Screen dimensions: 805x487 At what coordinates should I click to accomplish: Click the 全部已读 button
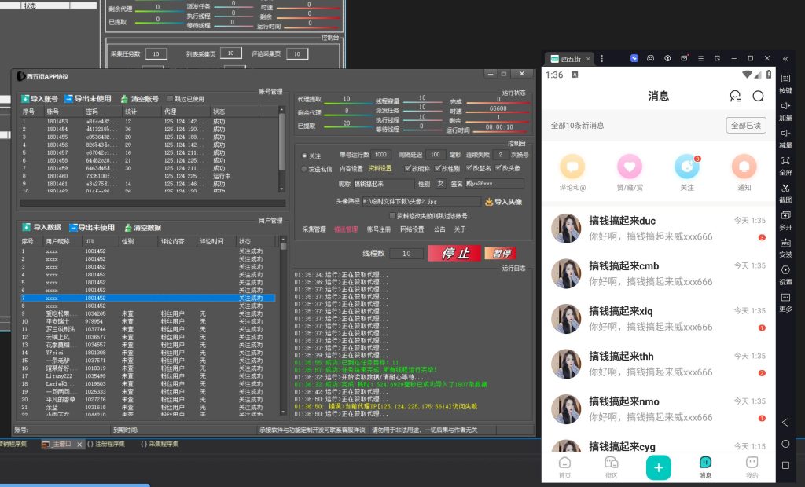point(745,125)
